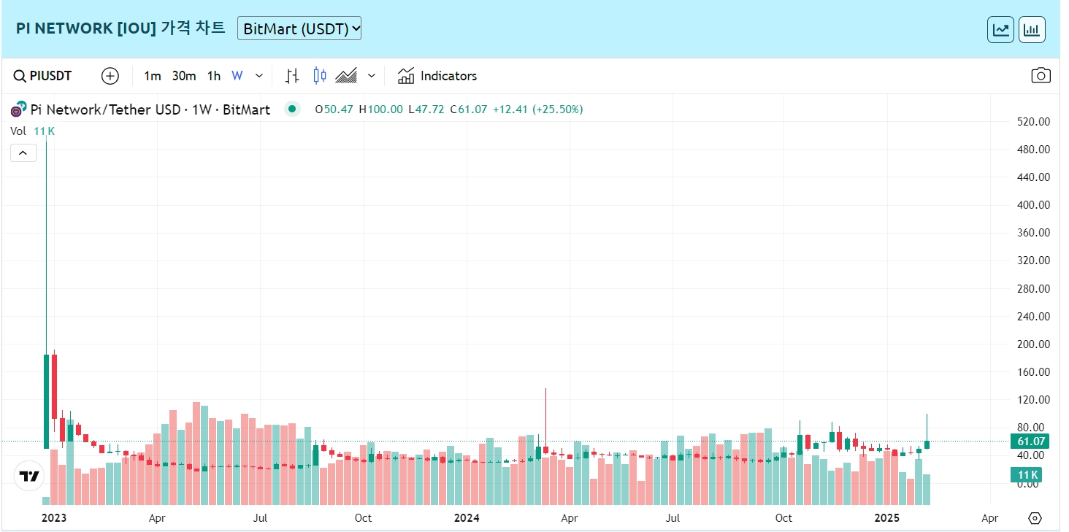Click the H100.00 high value in legend

(380, 109)
